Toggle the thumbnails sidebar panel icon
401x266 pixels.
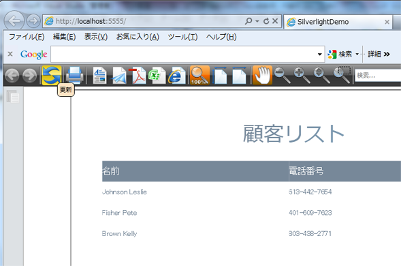[x=13, y=97]
